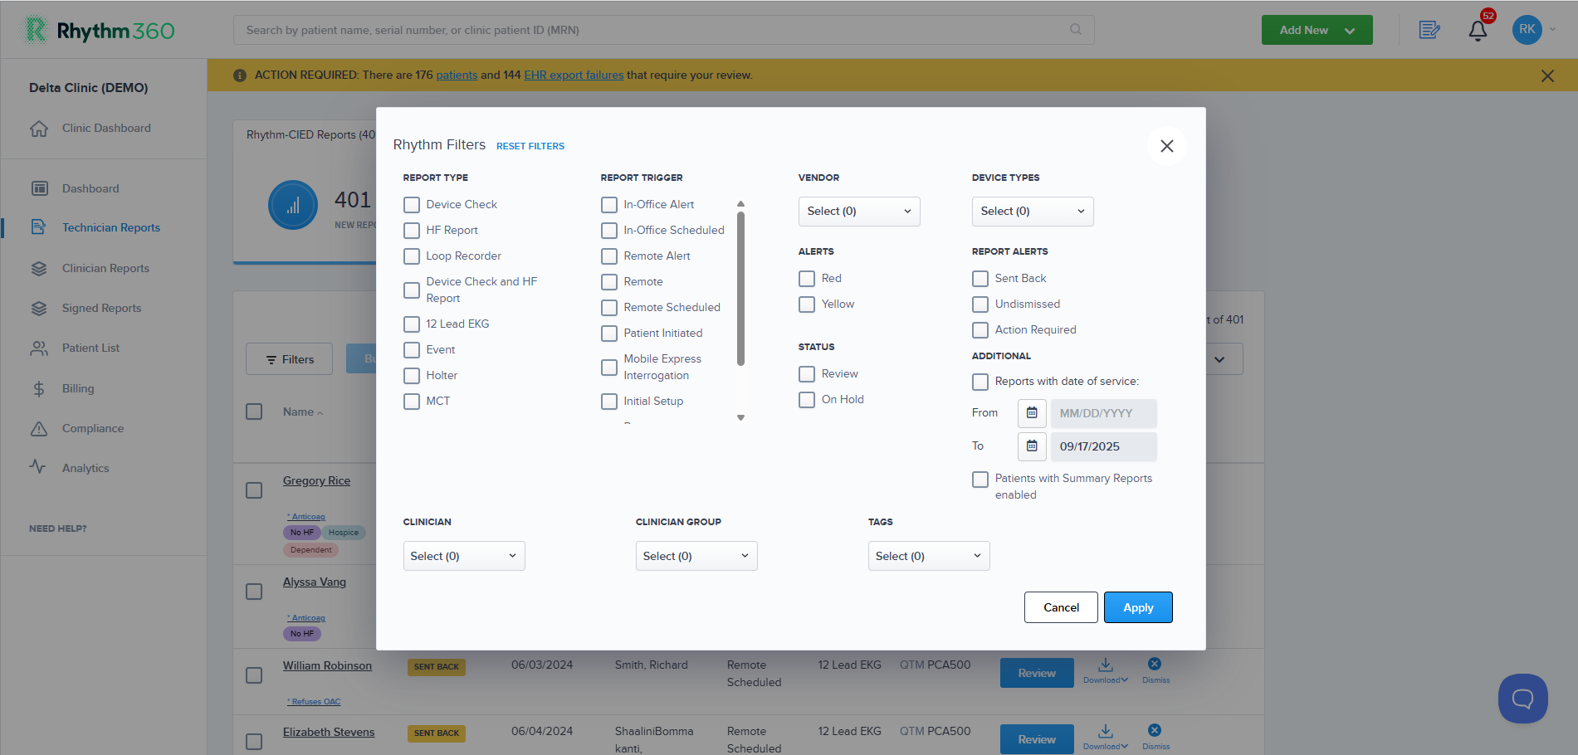
Task: Open the chat support bubble
Action: 1522,699
